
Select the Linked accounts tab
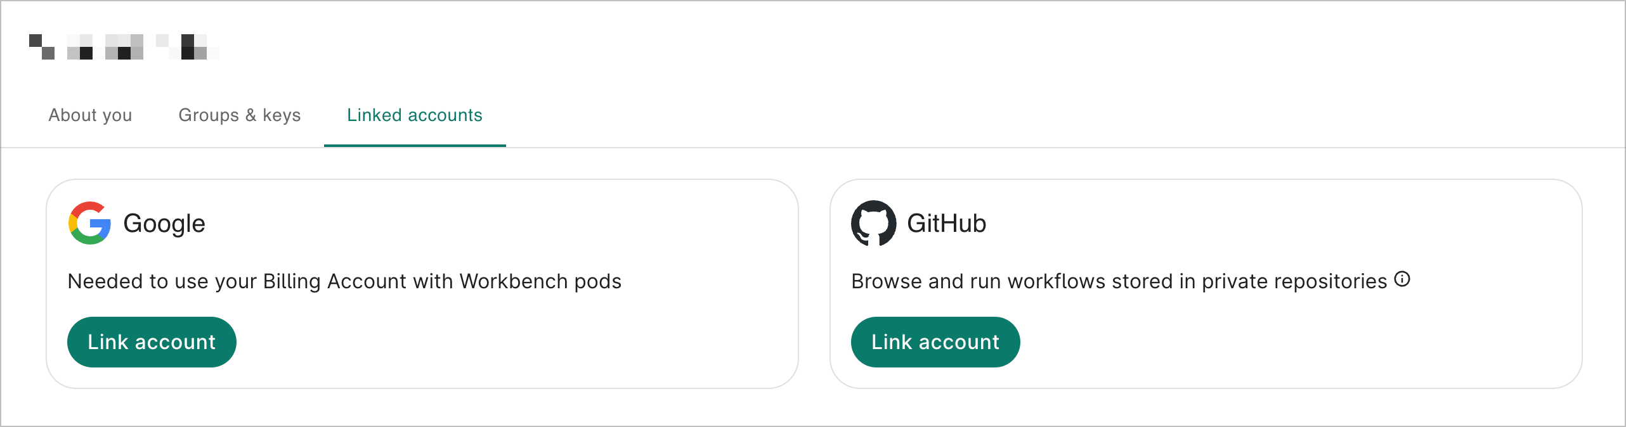click(x=413, y=115)
